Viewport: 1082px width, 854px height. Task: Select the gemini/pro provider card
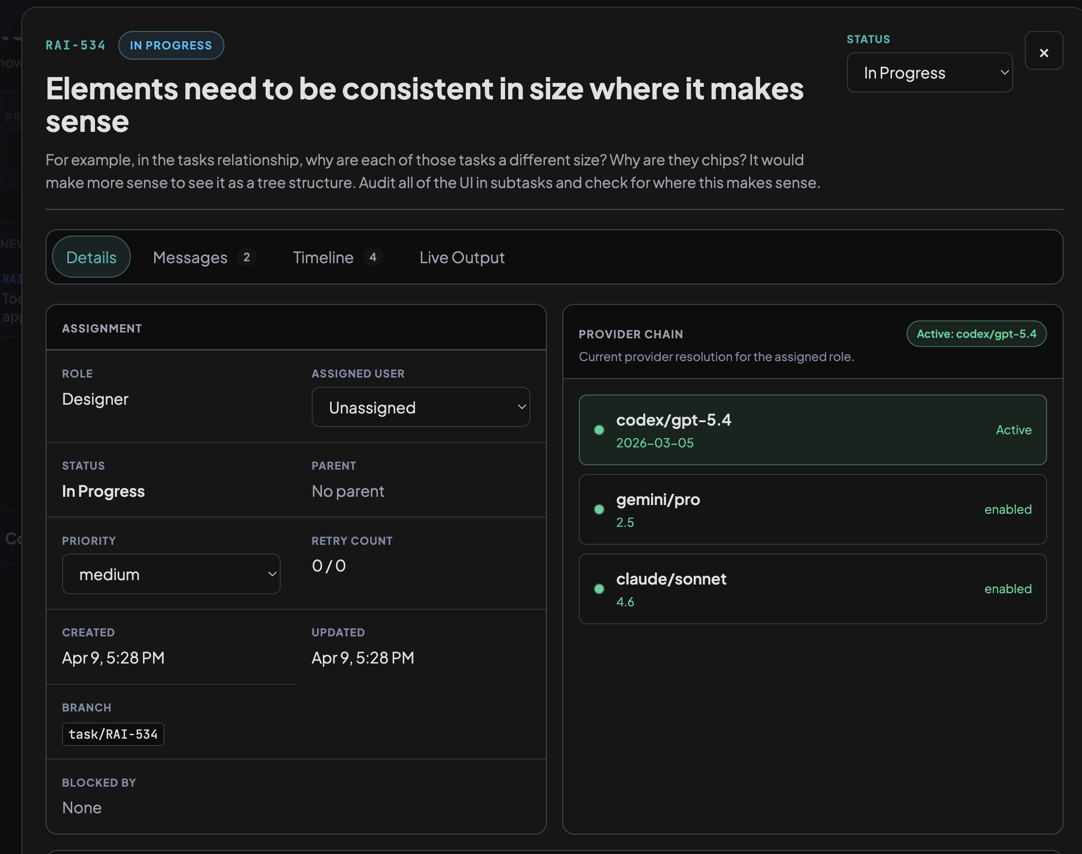tap(812, 509)
